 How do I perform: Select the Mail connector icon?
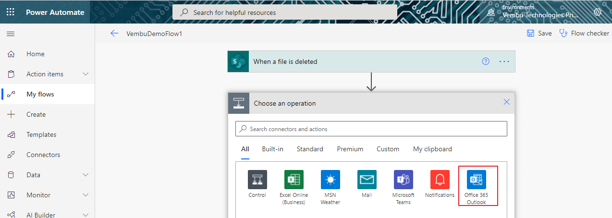pos(367,180)
